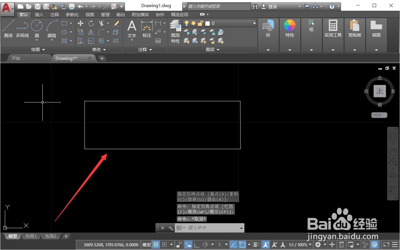Open Layer Properties (图层特性) manager
The height and width of the screenshot is (250, 400).
[175, 31]
